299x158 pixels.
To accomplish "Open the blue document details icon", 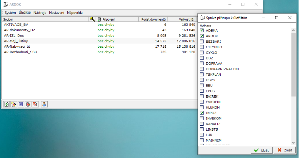I will coord(21,104).
